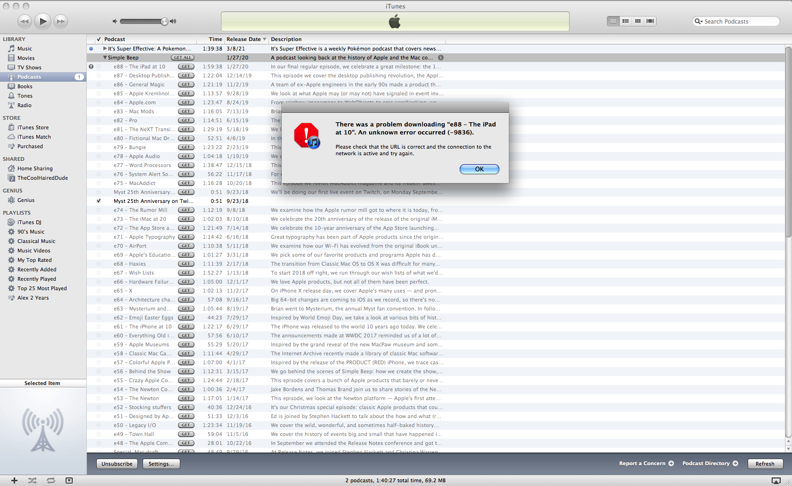Click GET ALL for Simple Beep
Screen dimensions: 792x486
pos(183,58)
